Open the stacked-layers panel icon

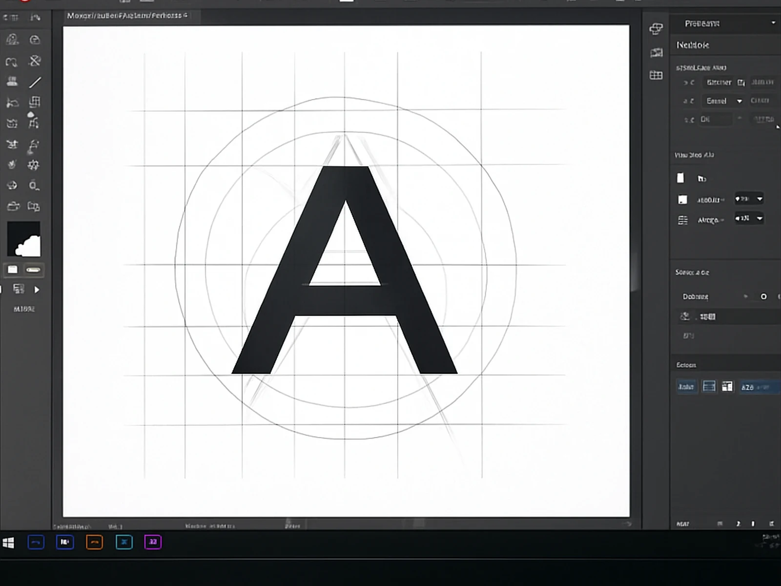click(656, 29)
